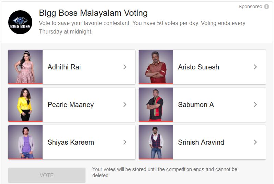
Task: Click the Sabumon A name label
Action: pyautogui.click(x=196, y=105)
